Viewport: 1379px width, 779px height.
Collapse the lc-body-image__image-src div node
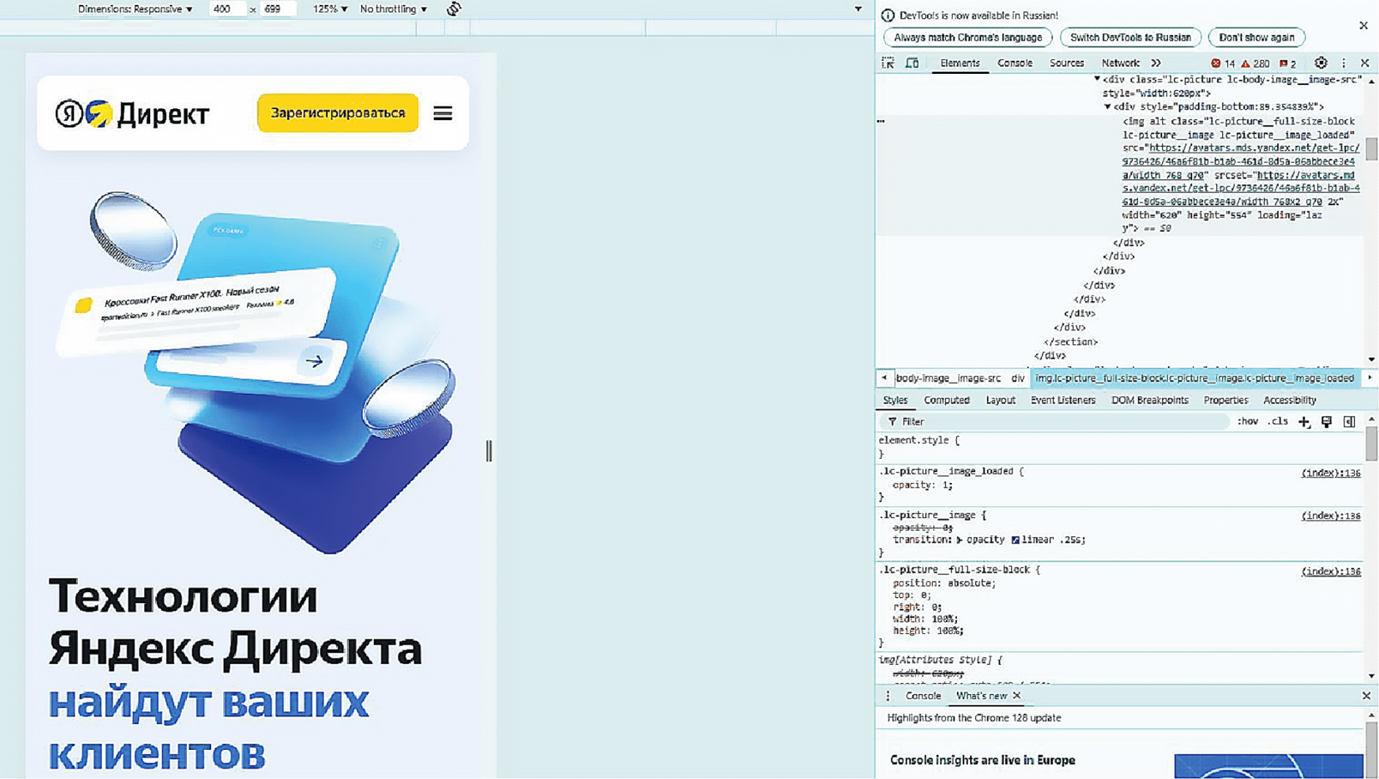1097,79
